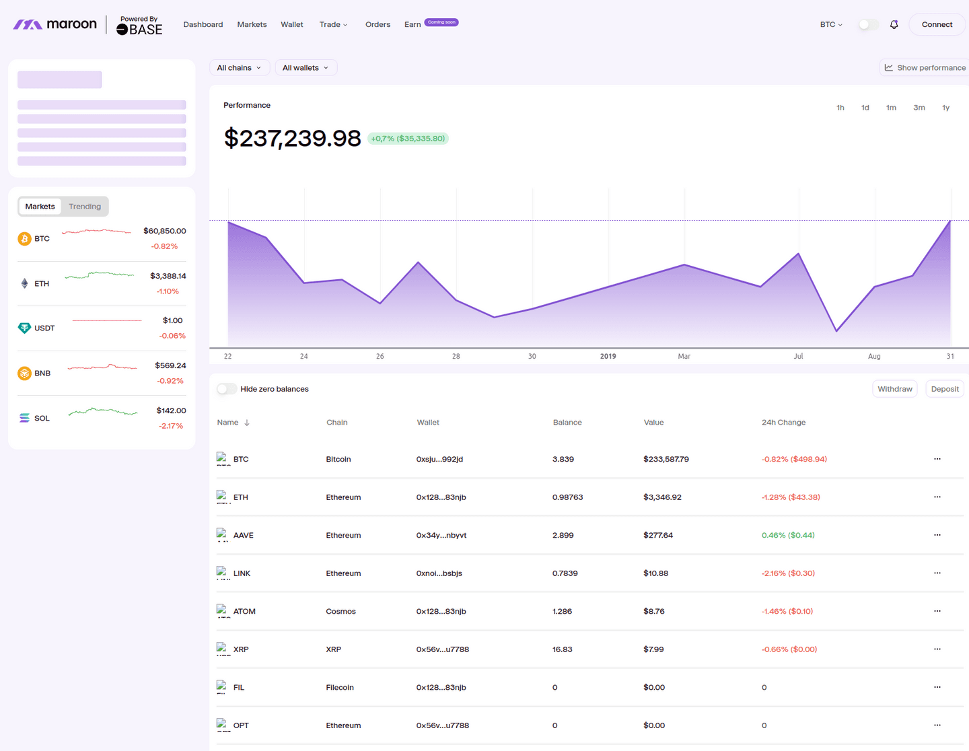
Task: Click wallet address 0x34y...nbyvt
Action: (441, 535)
